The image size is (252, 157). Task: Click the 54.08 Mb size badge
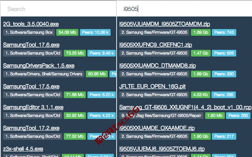coord(67,32)
